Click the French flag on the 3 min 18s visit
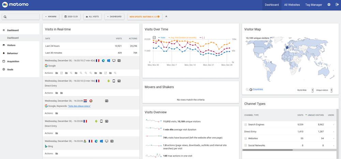Image resolution: width=341 pixels, height=159 pixels. pos(98,81)
